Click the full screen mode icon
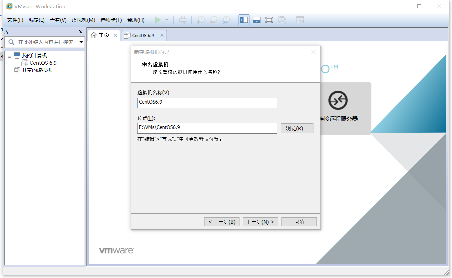 pyautogui.click(x=269, y=20)
